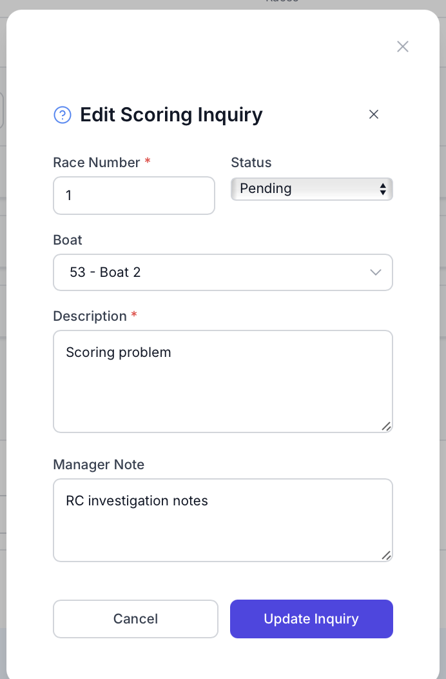446x679 pixels.
Task: Close the outer modal with top X
Action: 403,46
